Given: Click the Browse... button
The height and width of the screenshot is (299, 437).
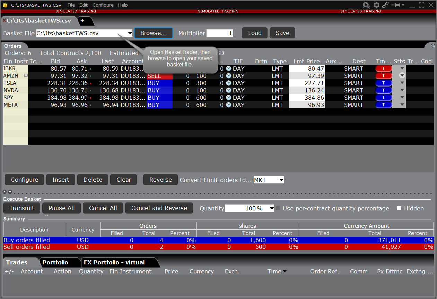Looking at the screenshot, I should pyautogui.click(x=153, y=33).
